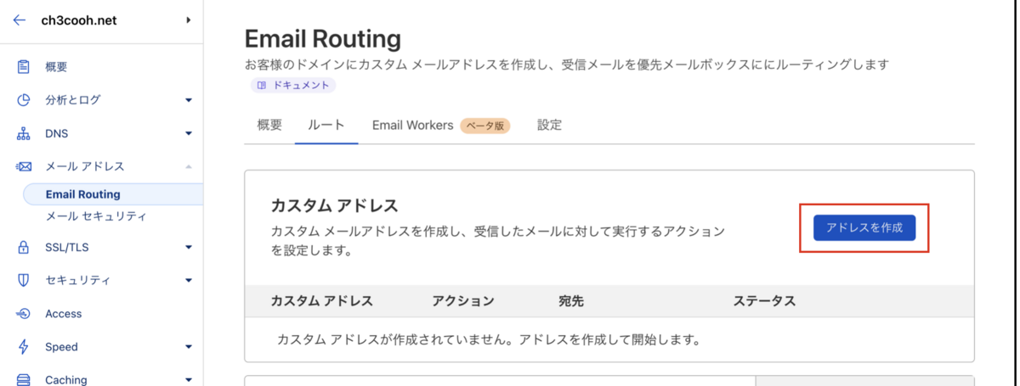Open the Access sidebar item

64,314
